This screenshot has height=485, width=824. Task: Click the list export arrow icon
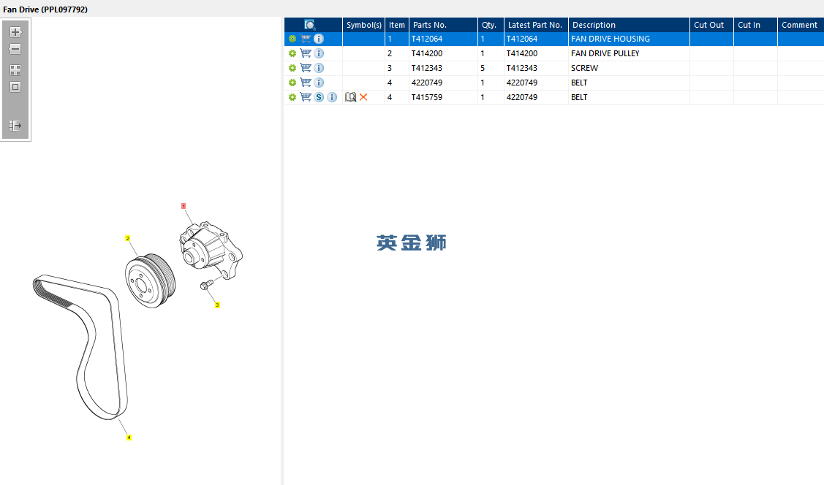(15, 126)
